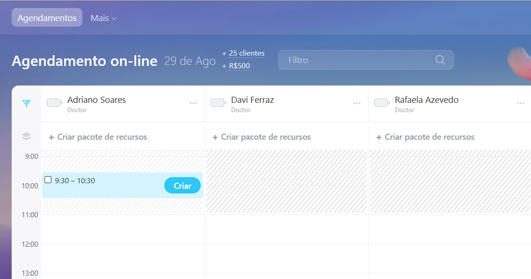
Task: Click the layers stack icon
Action: [27, 136]
